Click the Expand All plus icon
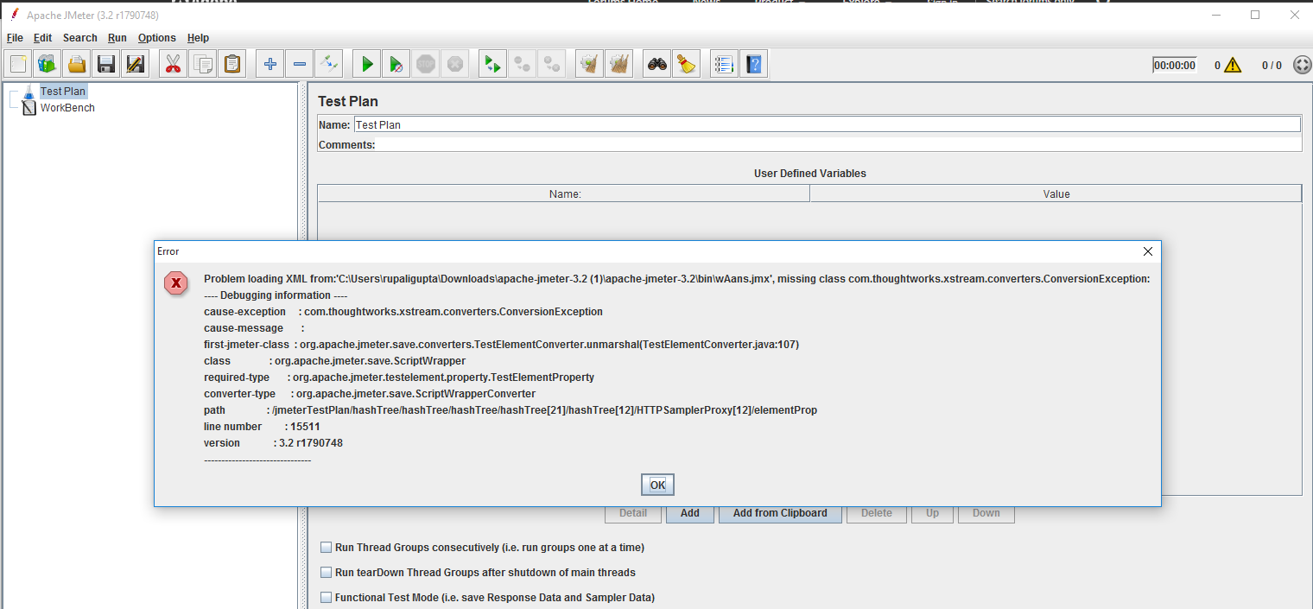The image size is (1313, 609). (x=270, y=64)
